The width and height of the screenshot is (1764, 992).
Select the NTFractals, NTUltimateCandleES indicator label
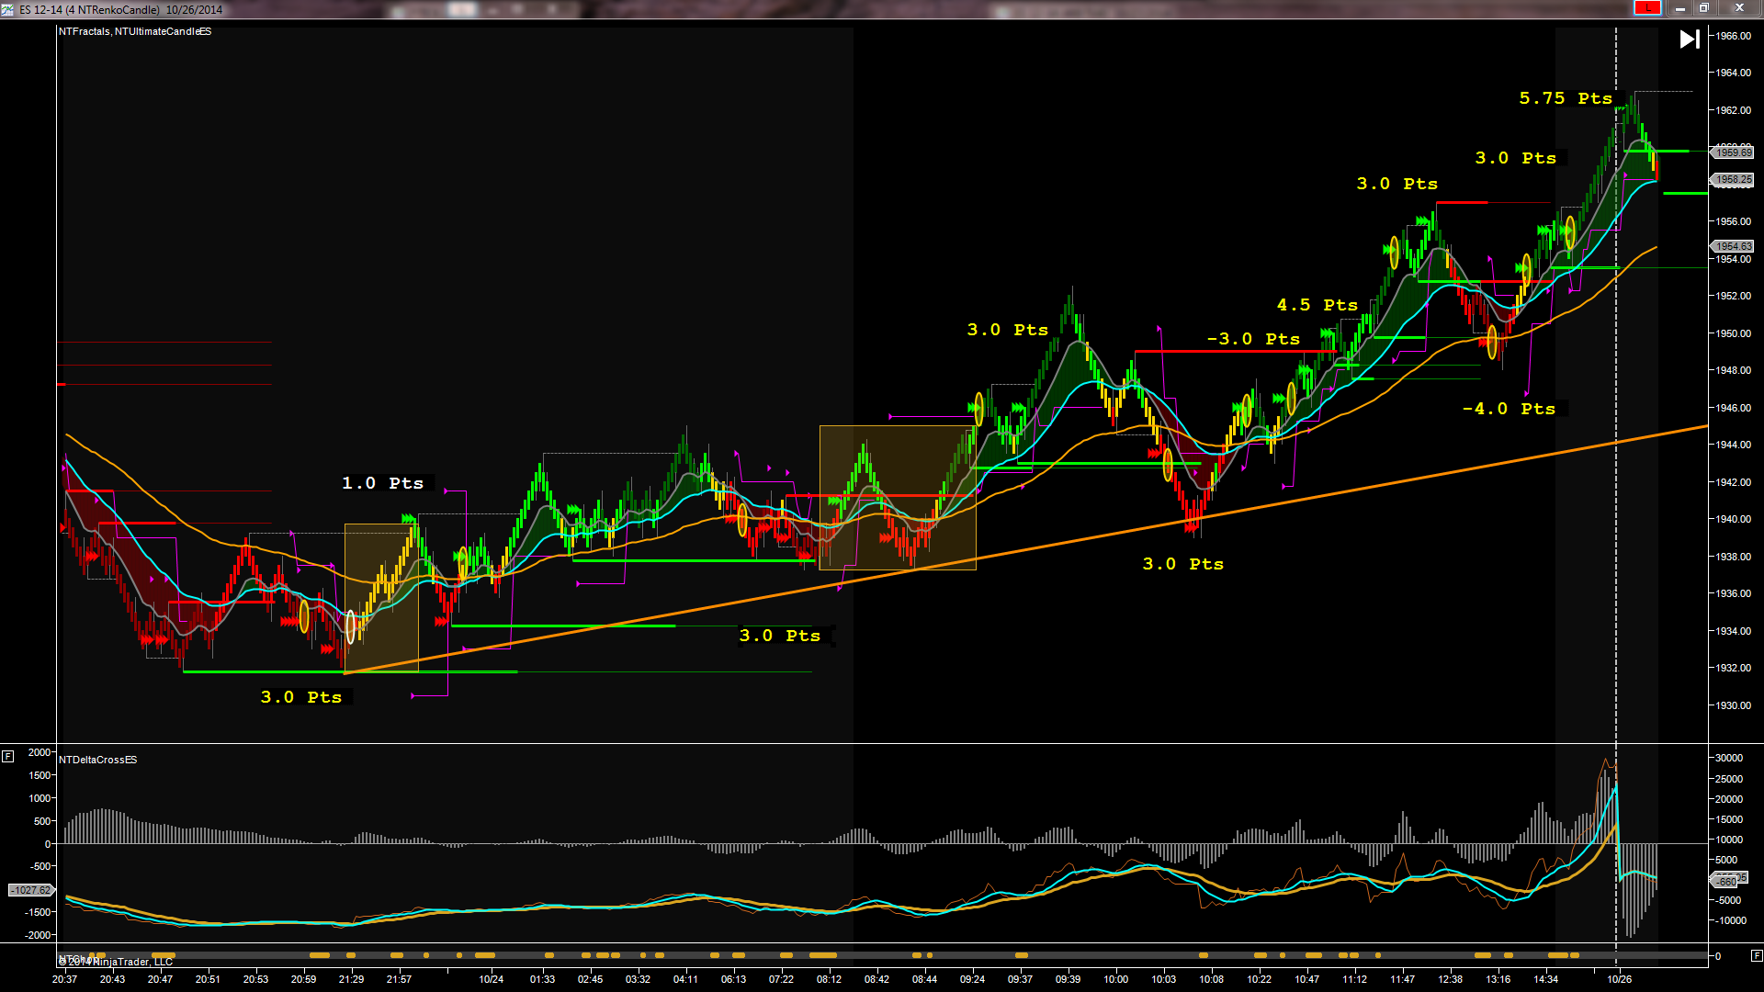click(135, 31)
